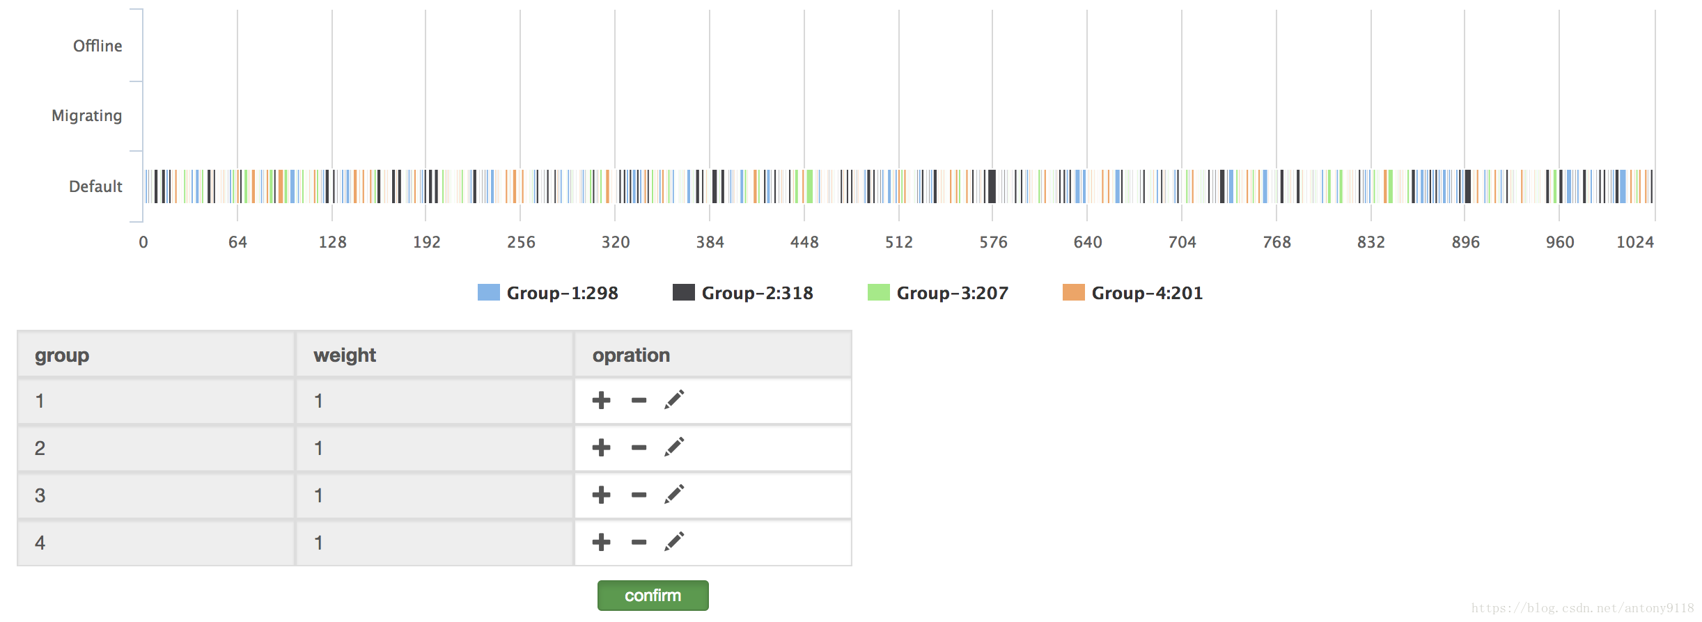The height and width of the screenshot is (622, 1702).
Task: Click the Default axis label
Action: tap(95, 186)
